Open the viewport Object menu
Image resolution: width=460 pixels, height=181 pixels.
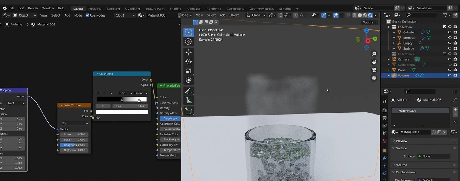pyautogui.click(x=234, y=15)
